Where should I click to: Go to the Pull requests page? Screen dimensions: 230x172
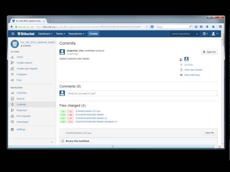point(24,116)
